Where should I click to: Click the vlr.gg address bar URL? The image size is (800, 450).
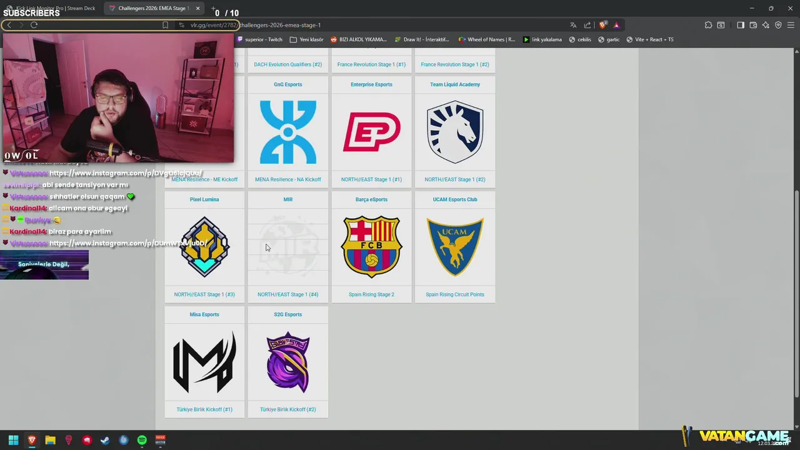pyautogui.click(x=256, y=25)
